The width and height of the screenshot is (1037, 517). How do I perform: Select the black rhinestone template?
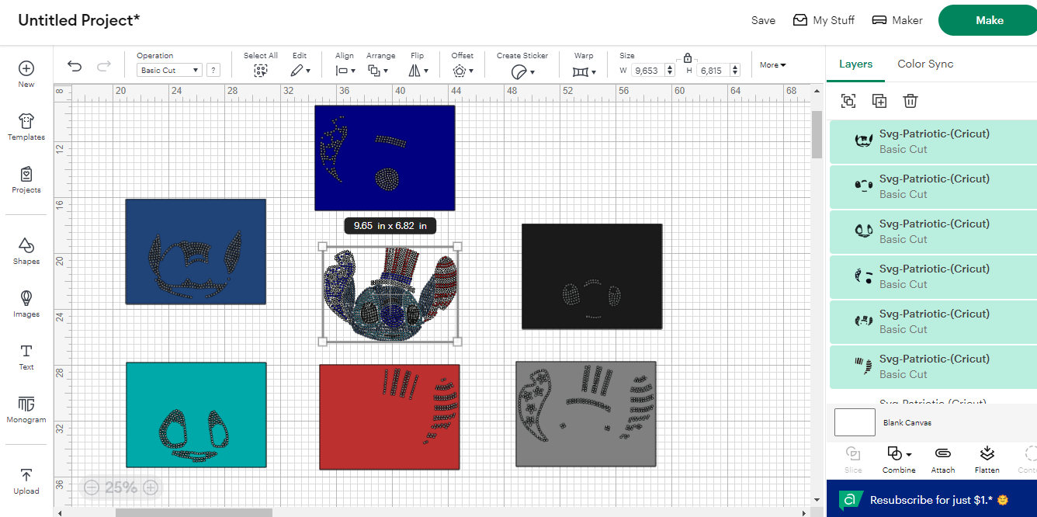tap(592, 276)
